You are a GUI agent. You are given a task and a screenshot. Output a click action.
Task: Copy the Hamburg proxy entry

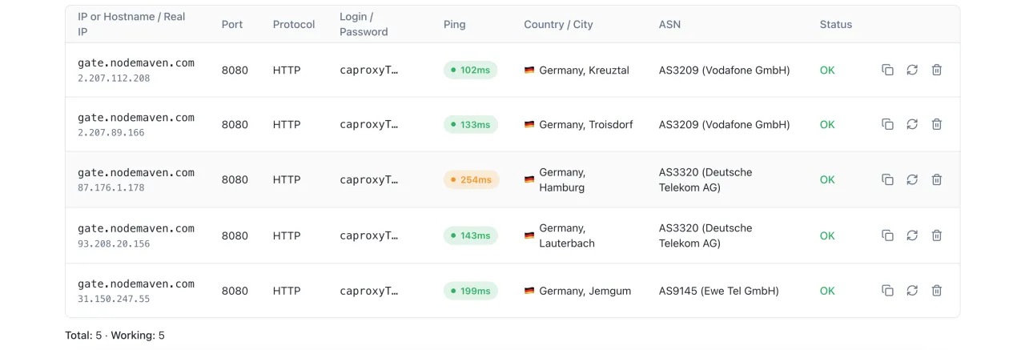(887, 179)
